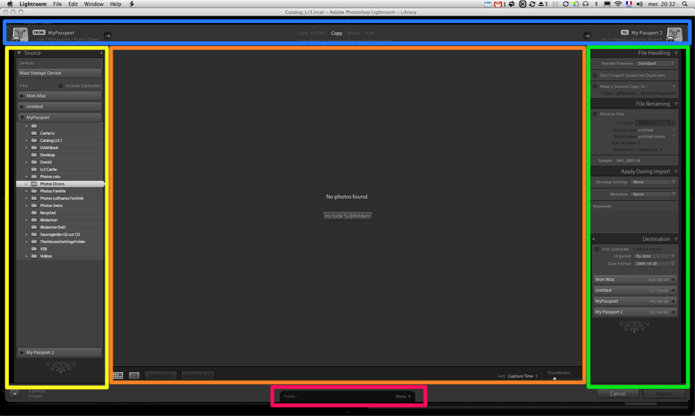Click the minimal view arrow at bottom left
The image size is (695, 416).
pyautogui.click(x=15, y=393)
